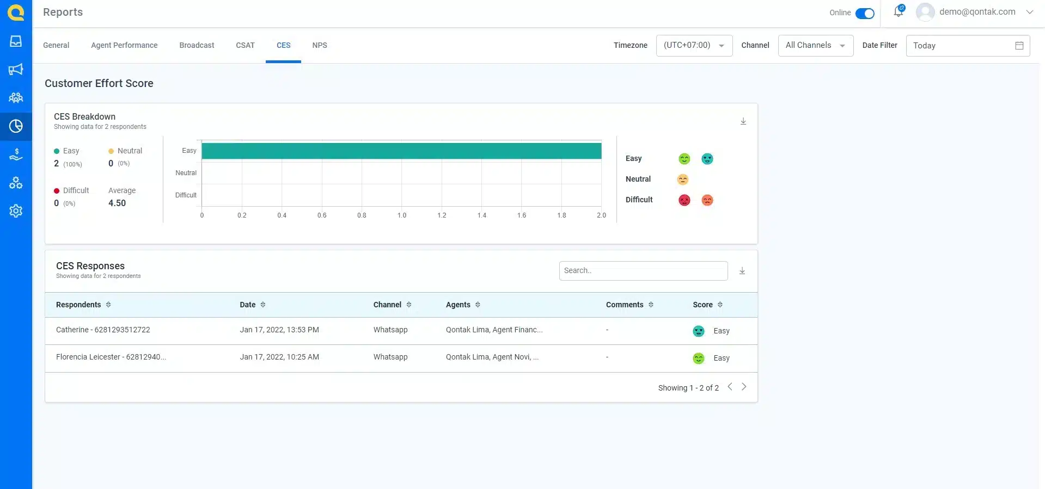This screenshot has width=1045, height=489.
Task: Click the Catherine - 6281293512722 respondent
Action: coord(103,330)
